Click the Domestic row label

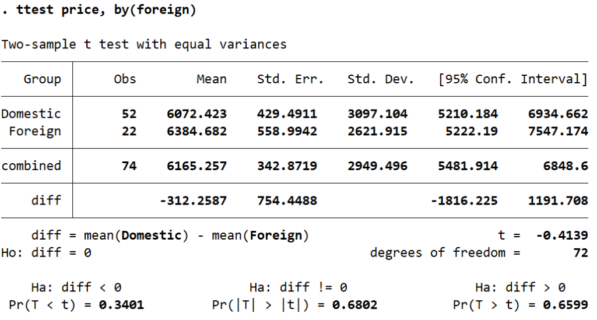click(x=31, y=114)
